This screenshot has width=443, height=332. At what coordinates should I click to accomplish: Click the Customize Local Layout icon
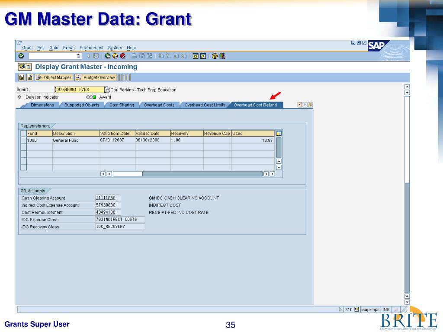point(222,56)
